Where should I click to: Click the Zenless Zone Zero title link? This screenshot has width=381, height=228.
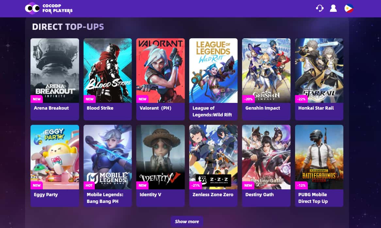pyautogui.click(x=213, y=194)
